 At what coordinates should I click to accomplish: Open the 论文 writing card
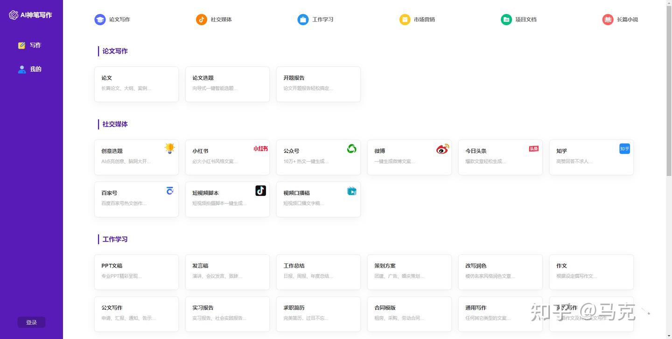pyautogui.click(x=136, y=84)
